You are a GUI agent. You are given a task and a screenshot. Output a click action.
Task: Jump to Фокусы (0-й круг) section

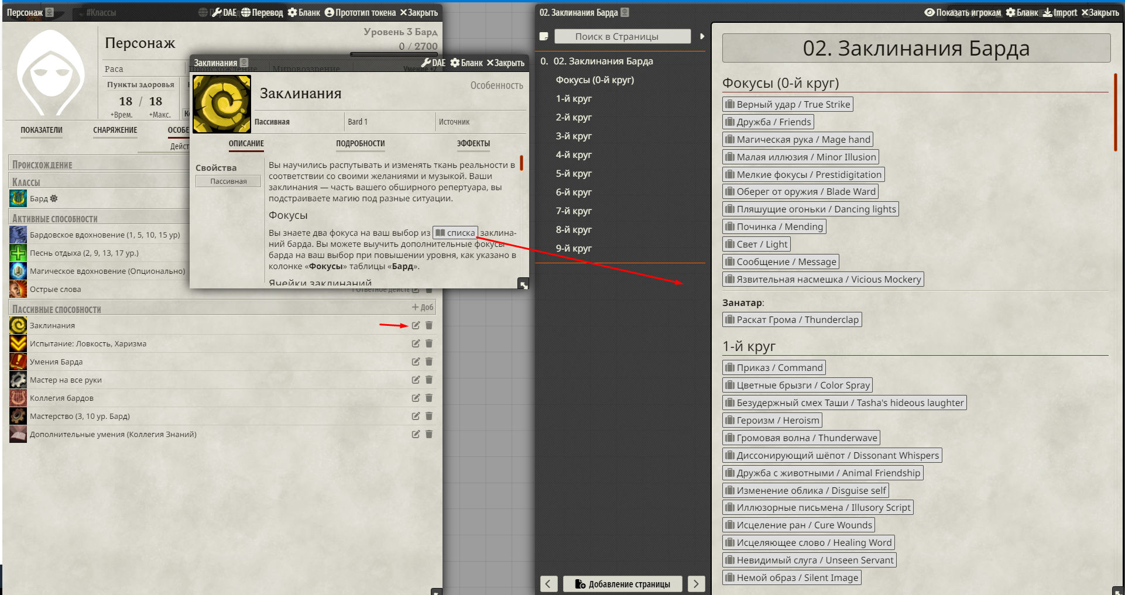click(x=595, y=80)
